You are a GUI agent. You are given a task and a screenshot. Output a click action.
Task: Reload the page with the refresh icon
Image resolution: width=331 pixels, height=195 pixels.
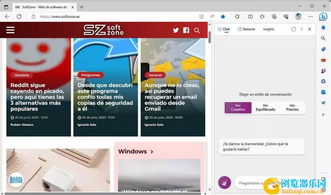click(x=19, y=16)
